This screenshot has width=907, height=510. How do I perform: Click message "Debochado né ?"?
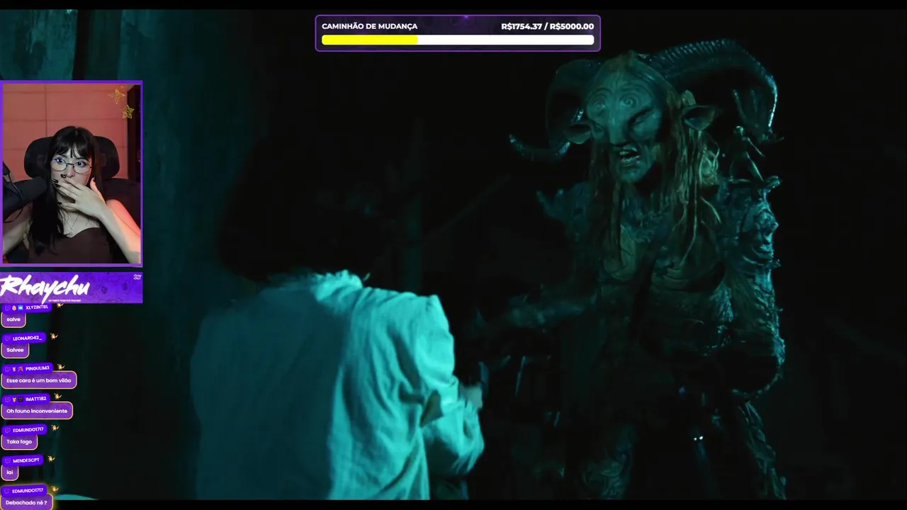tap(26, 502)
